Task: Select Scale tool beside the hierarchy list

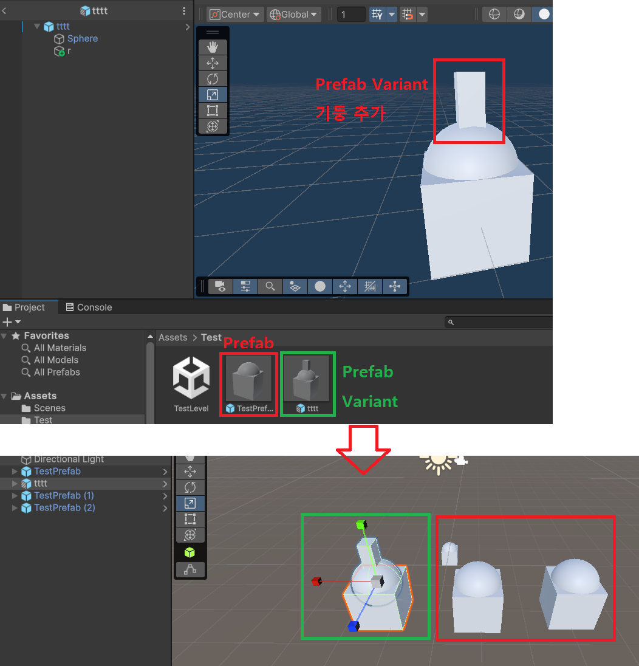Action: point(190,503)
